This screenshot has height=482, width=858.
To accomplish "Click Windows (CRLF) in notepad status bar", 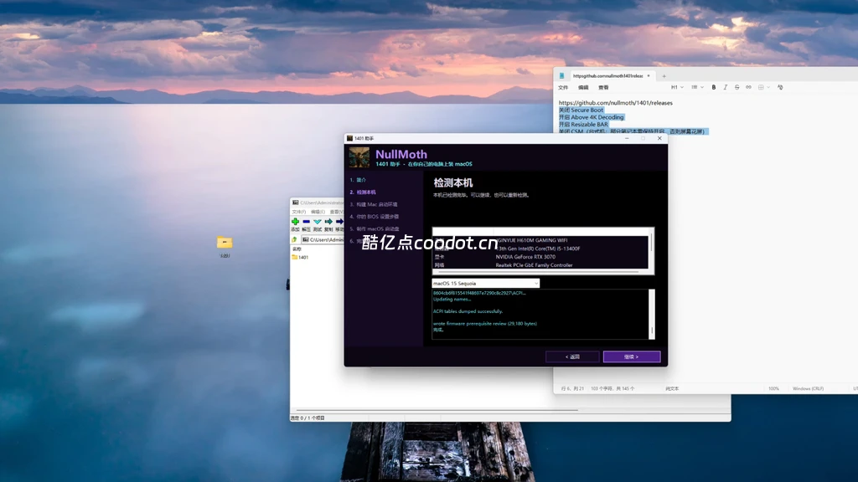I will point(808,388).
